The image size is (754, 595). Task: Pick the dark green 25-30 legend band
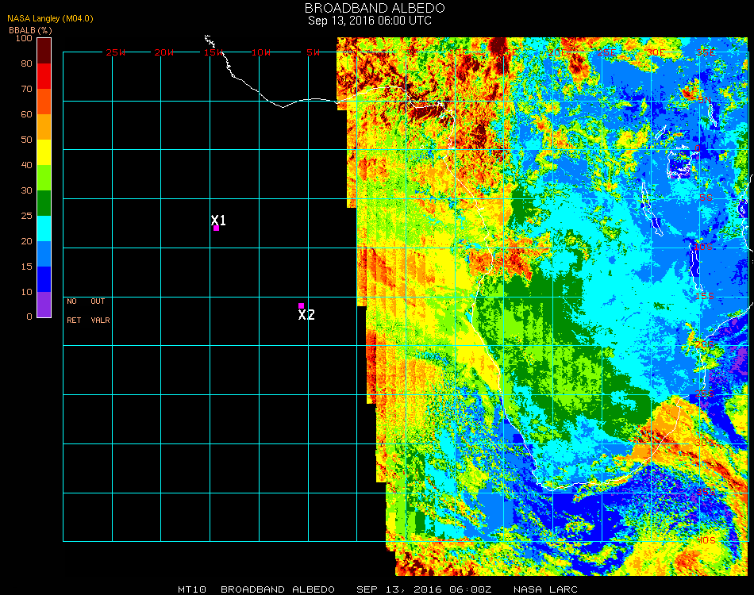[x=44, y=203]
